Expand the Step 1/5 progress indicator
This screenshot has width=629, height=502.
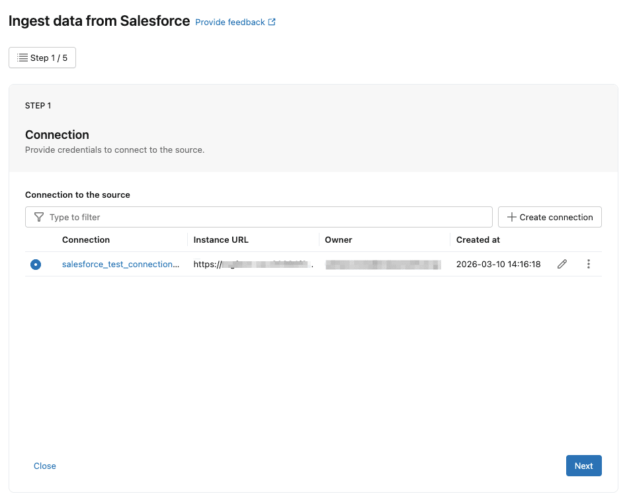tap(42, 58)
